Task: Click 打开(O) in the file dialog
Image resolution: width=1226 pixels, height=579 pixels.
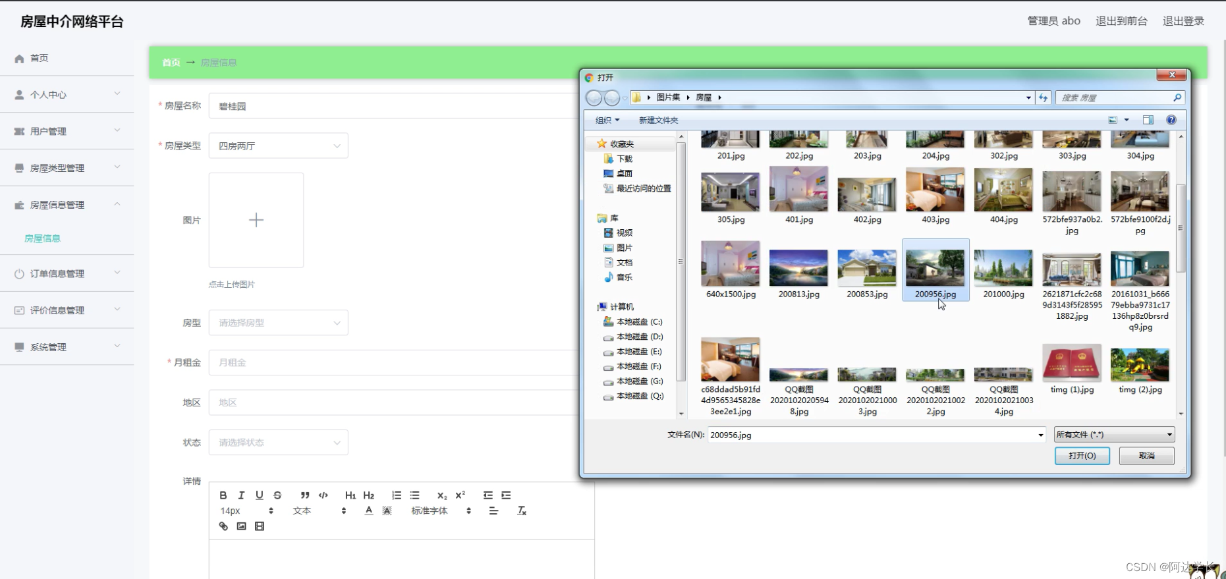Action: click(1082, 456)
